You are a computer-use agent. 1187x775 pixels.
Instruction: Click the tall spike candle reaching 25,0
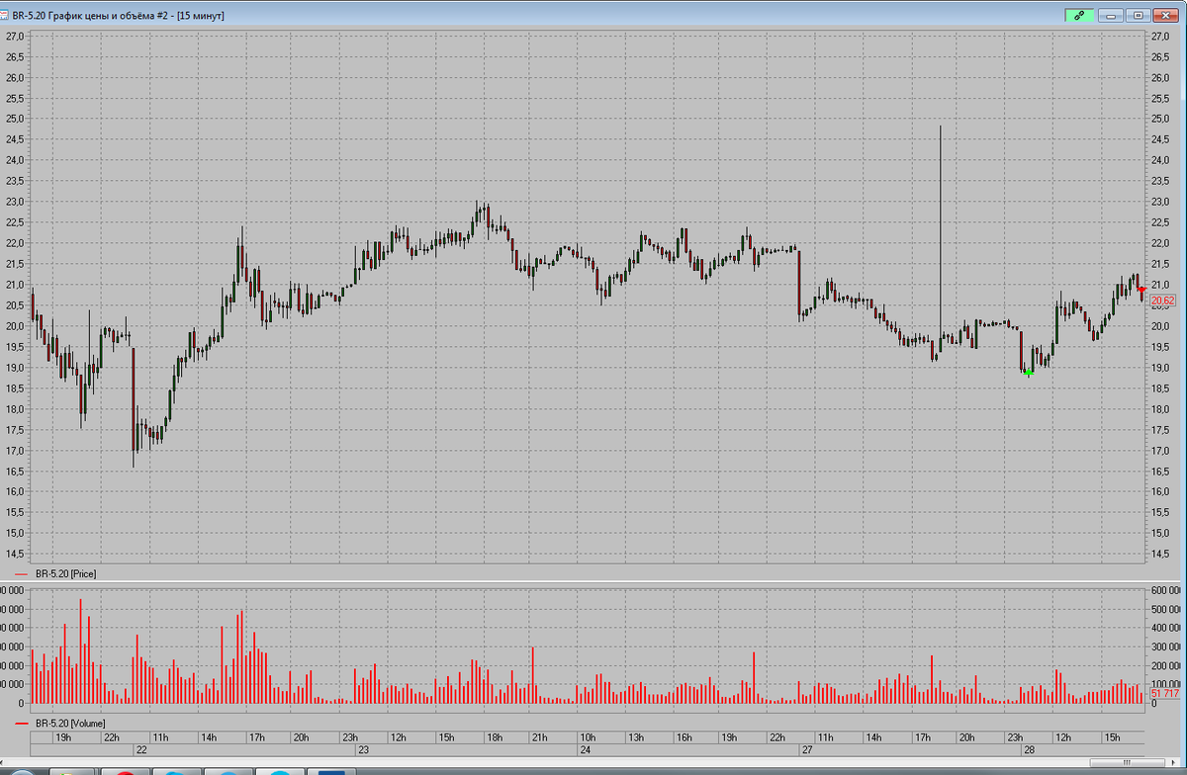coord(940,237)
